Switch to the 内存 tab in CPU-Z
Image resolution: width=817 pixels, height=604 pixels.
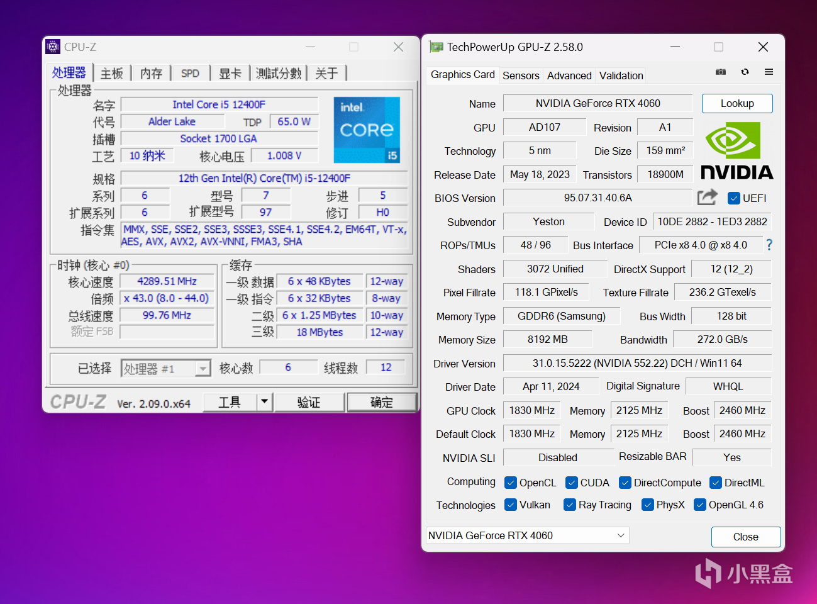point(151,74)
